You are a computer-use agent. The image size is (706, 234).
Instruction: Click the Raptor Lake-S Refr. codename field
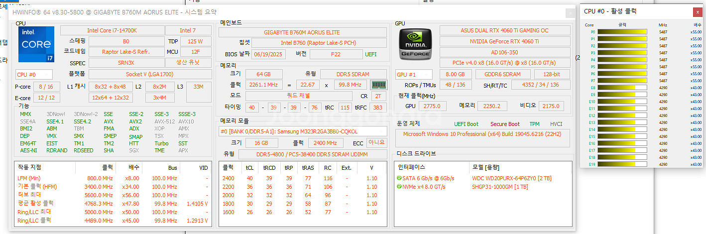(126, 51)
